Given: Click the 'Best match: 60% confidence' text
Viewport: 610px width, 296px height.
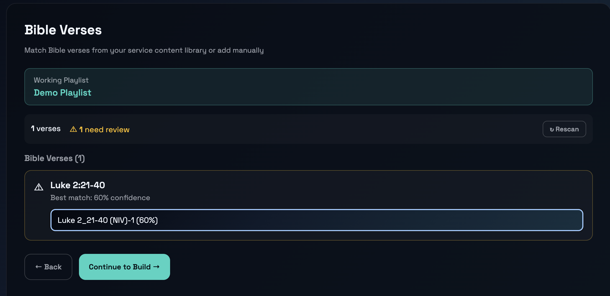Looking at the screenshot, I should point(100,198).
